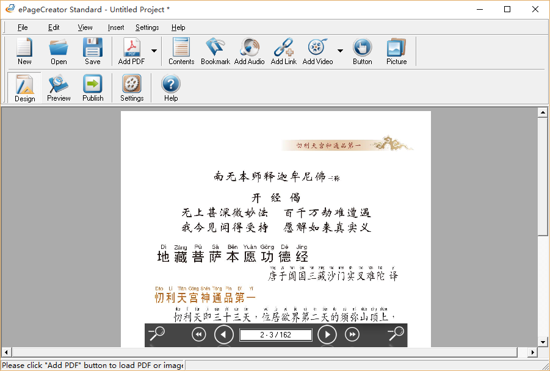Click the vertical scrollbar thumb

coord(543,177)
